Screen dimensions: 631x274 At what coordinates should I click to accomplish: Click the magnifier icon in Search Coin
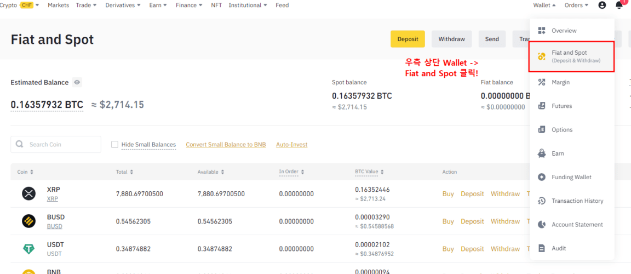point(19,144)
